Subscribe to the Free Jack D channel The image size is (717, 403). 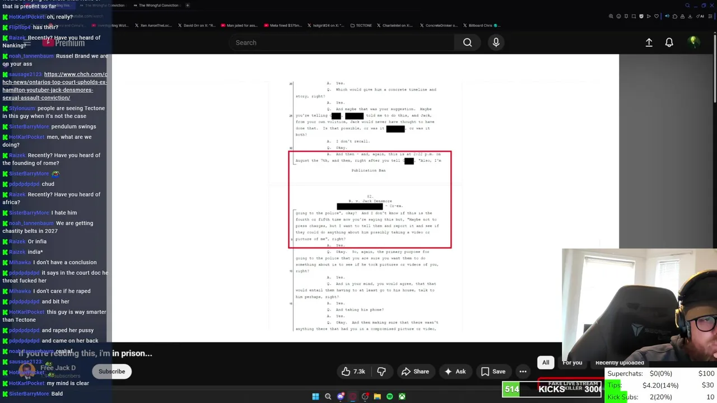click(111, 372)
